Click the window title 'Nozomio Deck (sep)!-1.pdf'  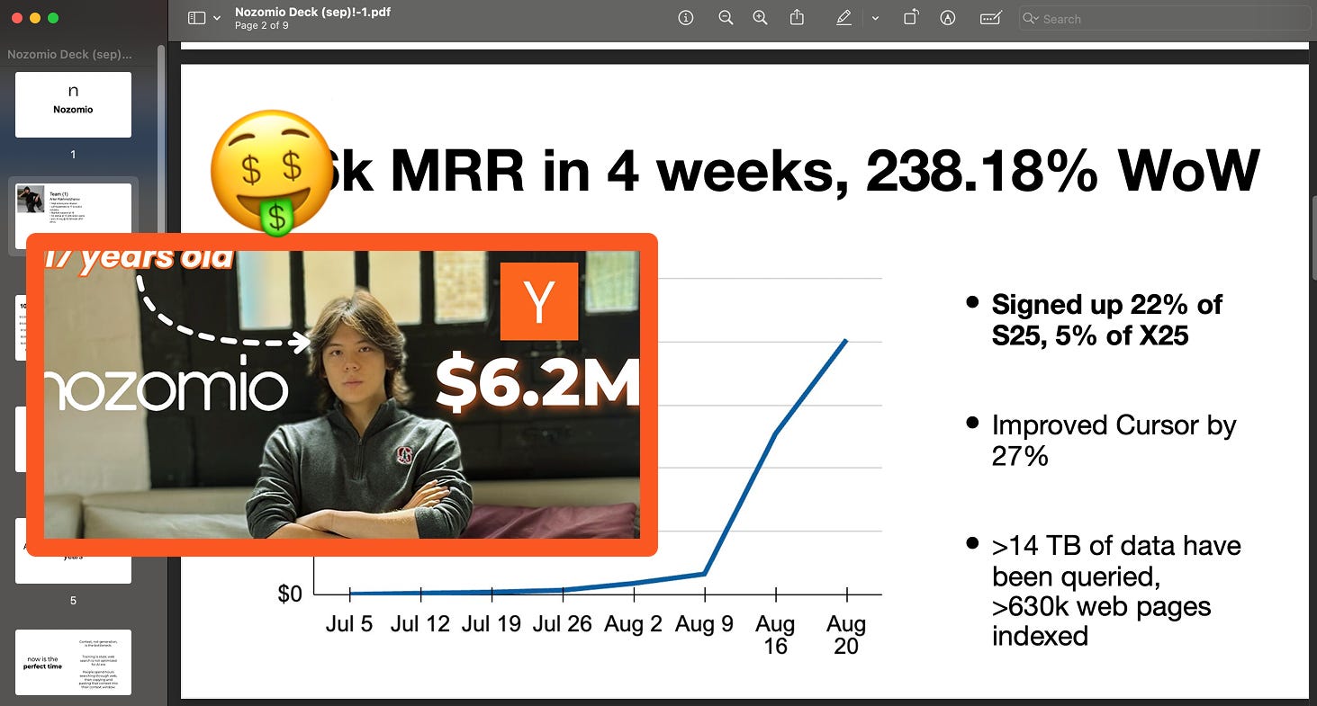point(312,12)
